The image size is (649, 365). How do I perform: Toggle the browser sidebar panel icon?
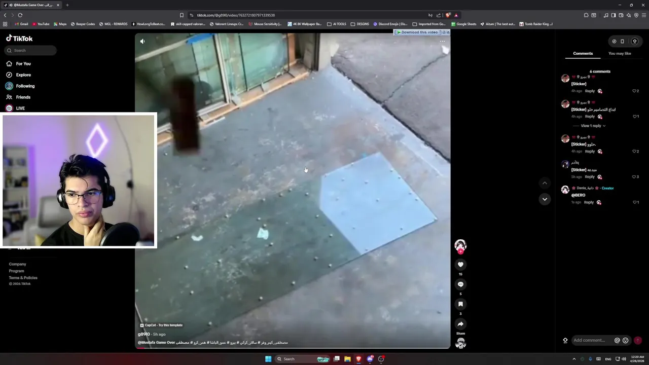click(x=613, y=15)
